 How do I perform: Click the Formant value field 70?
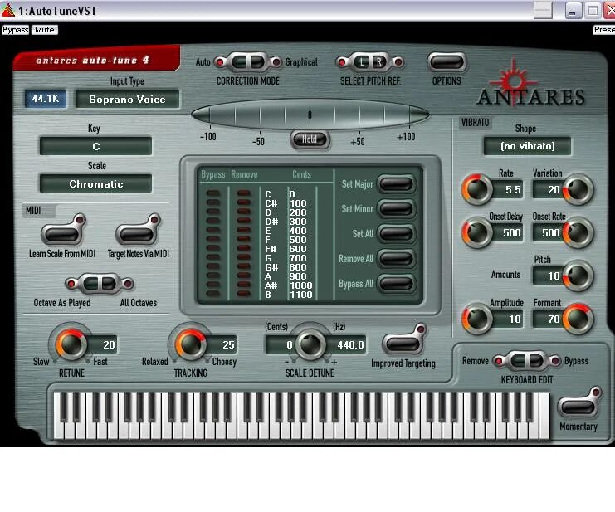coord(548,319)
